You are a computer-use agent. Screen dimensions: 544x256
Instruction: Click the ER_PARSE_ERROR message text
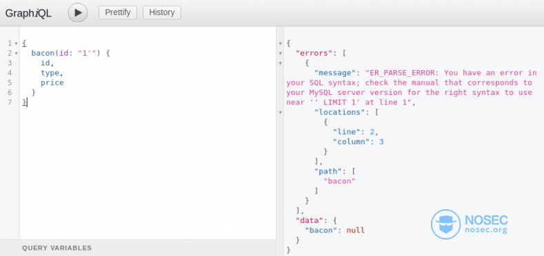pos(412,87)
